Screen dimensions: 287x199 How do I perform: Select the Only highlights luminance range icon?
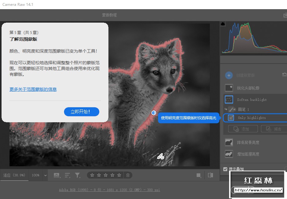tap(231, 118)
